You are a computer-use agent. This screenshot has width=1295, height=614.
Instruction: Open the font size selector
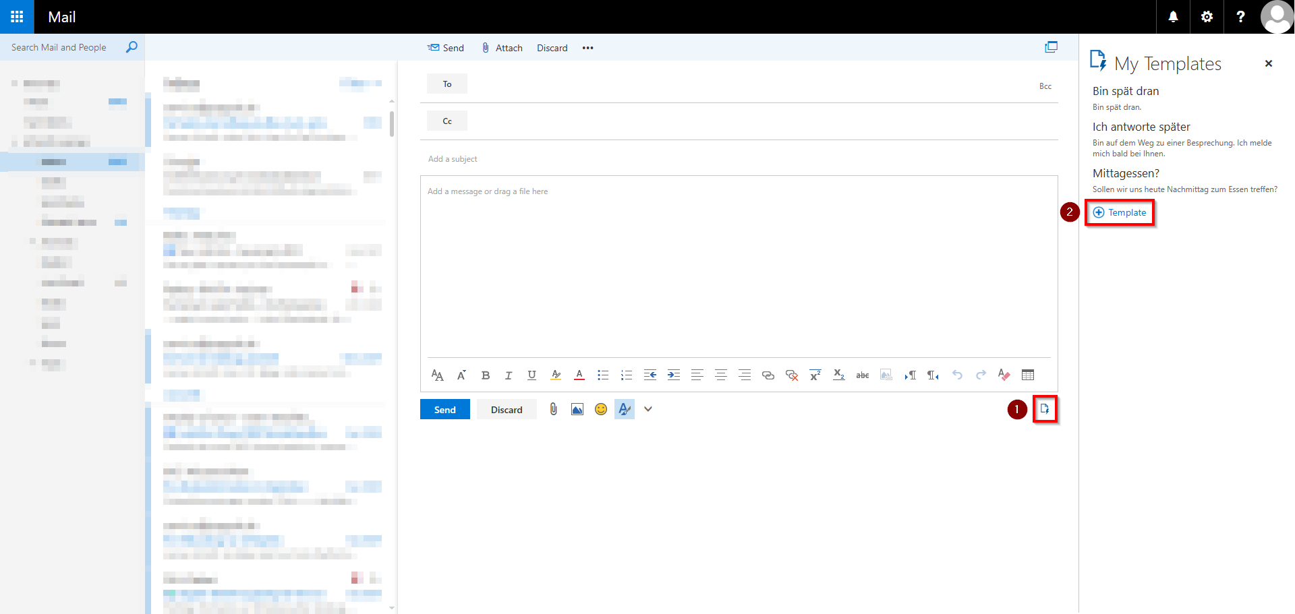point(461,375)
